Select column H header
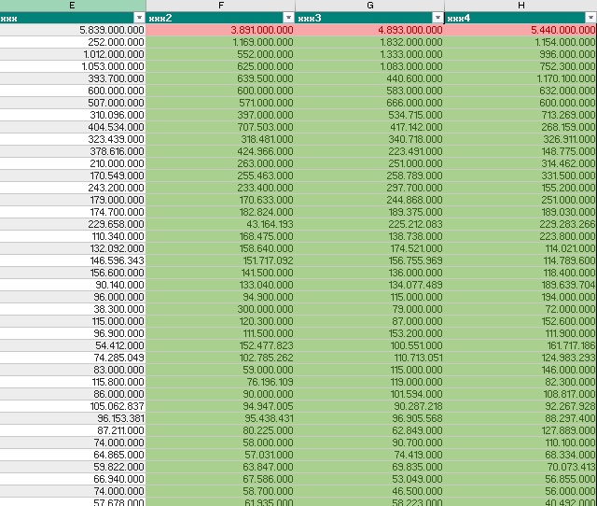 [x=521, y=6]
